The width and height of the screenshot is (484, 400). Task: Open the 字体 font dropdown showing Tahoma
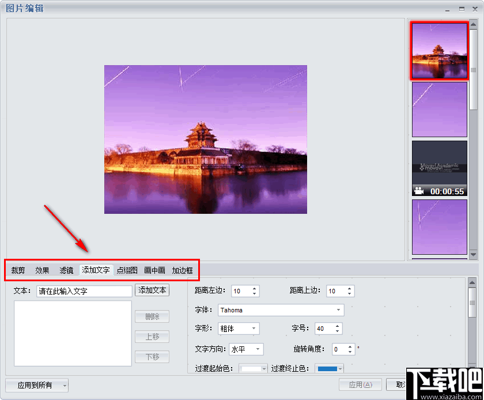pos(339,310)
